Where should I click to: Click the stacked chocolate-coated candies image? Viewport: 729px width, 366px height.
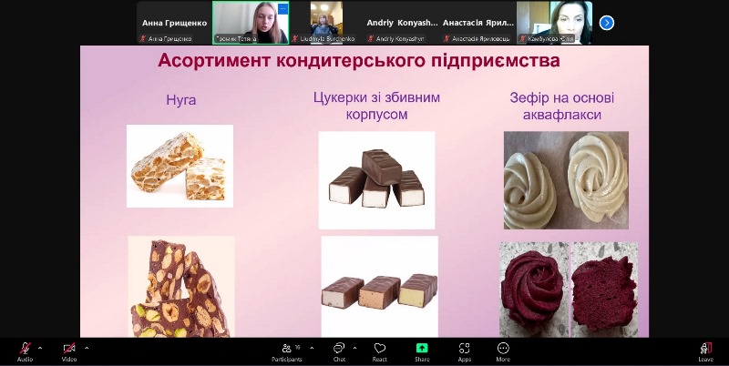(376, 180)
